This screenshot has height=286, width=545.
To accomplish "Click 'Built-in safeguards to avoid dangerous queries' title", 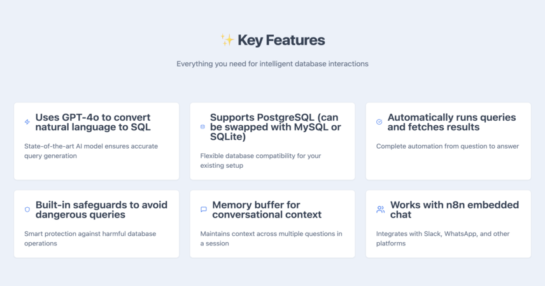I will (101, 210).
